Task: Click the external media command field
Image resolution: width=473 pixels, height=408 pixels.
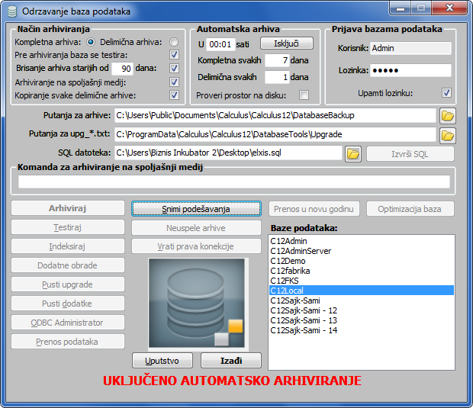Action: [233, 182]
